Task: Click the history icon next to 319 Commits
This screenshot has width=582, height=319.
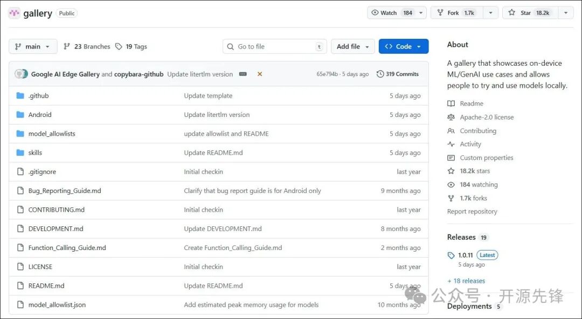Action: [379, 74]
